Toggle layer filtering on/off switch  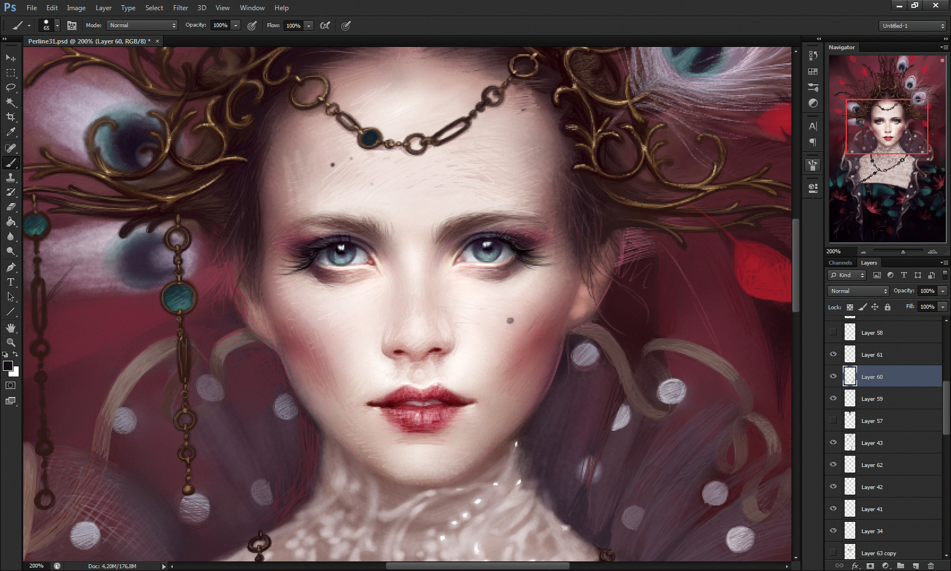945,275
